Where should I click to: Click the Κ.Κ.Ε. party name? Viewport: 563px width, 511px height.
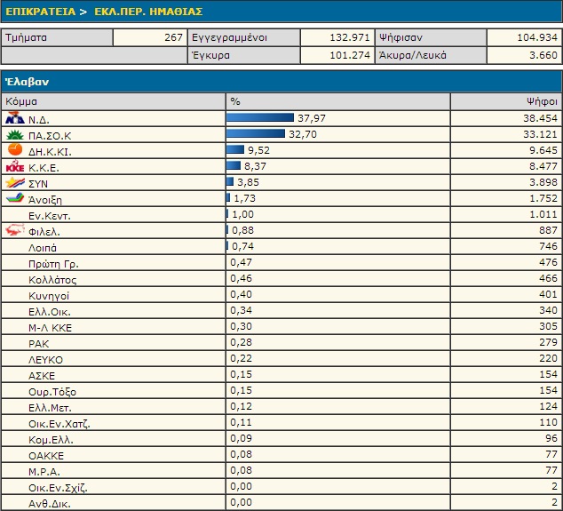(44, 168)
